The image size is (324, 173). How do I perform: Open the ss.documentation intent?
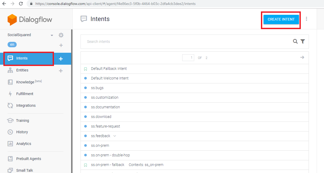point(105,107)
